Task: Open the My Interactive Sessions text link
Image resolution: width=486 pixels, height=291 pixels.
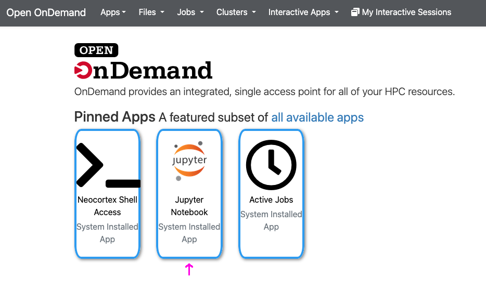Action: click(406, 12)
